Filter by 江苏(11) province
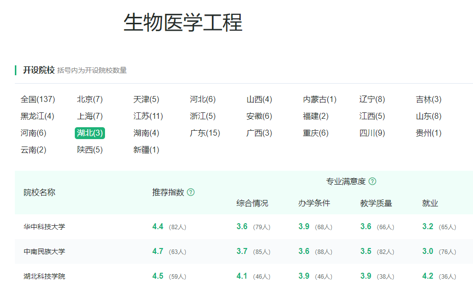This screenshot has height=296, width=473. tap(148, 116)
